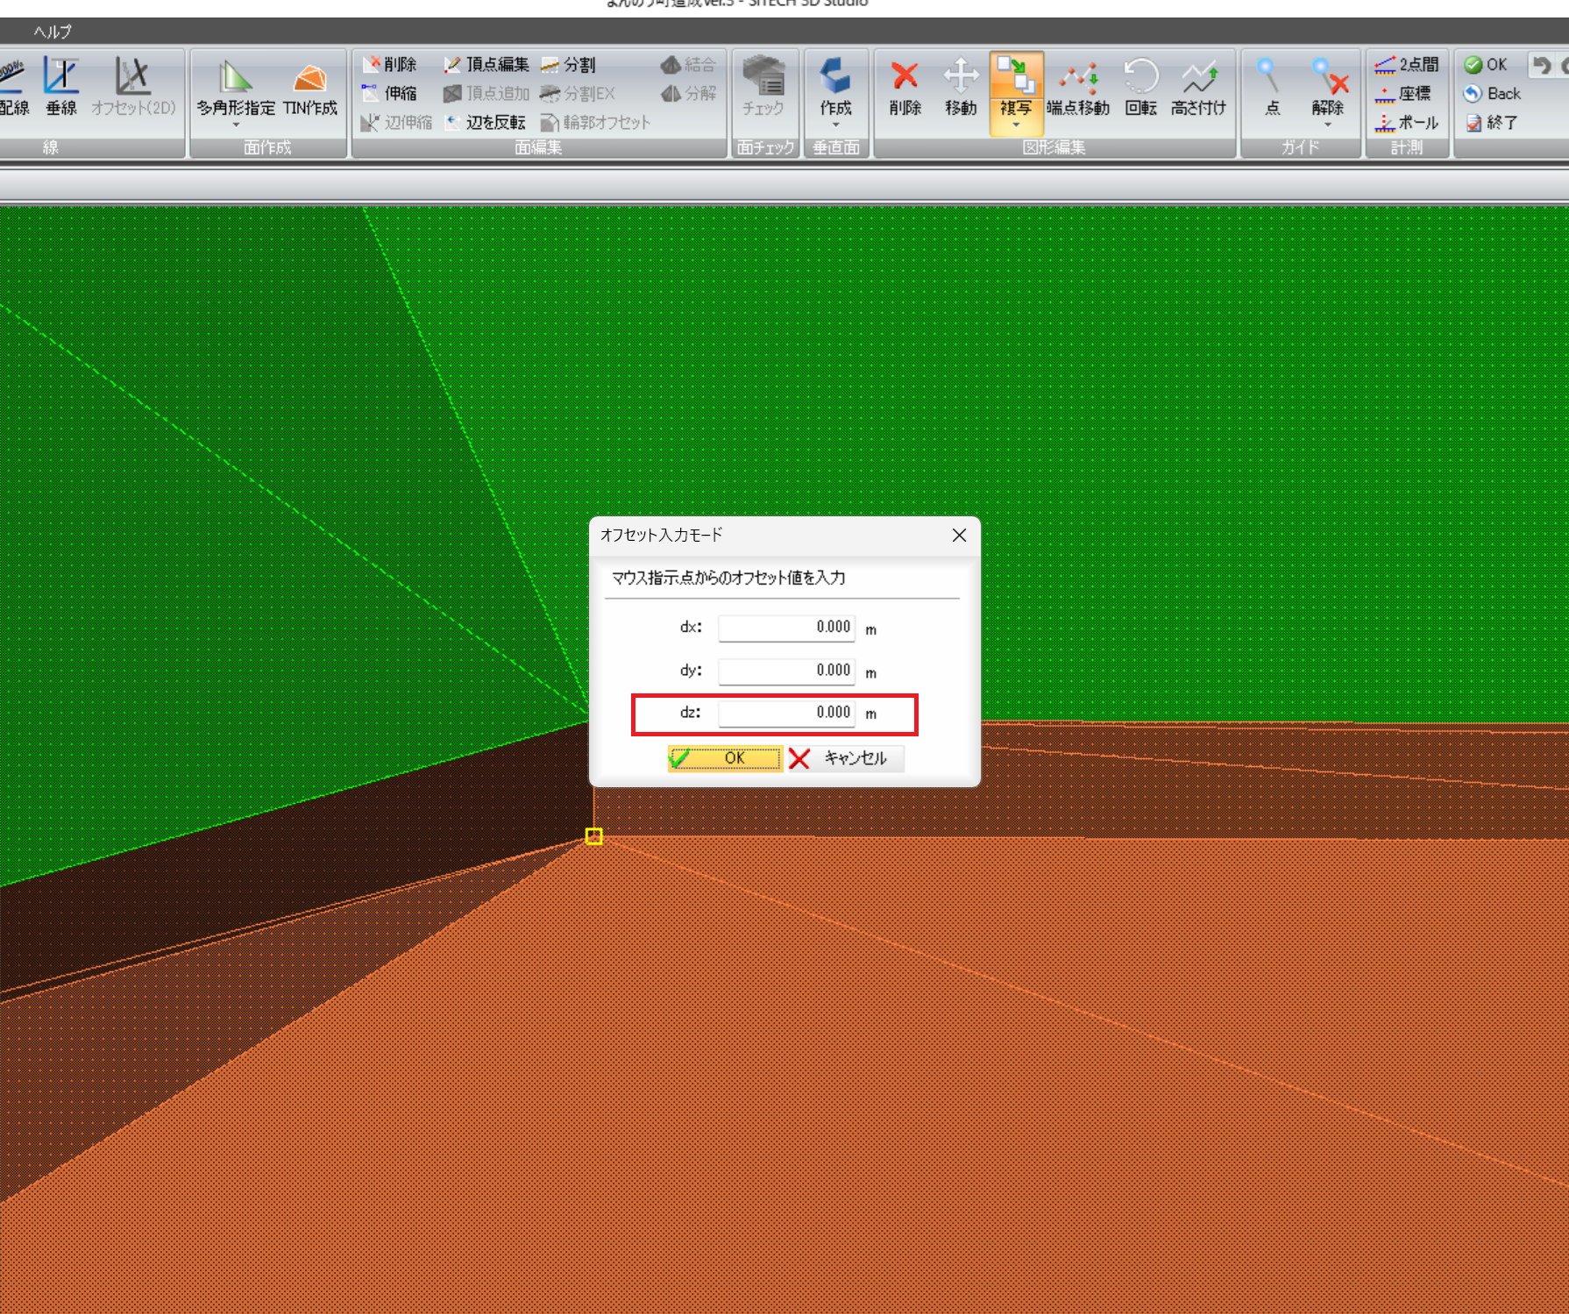Click キャンセル in the offset dialog

click(845, 758)
